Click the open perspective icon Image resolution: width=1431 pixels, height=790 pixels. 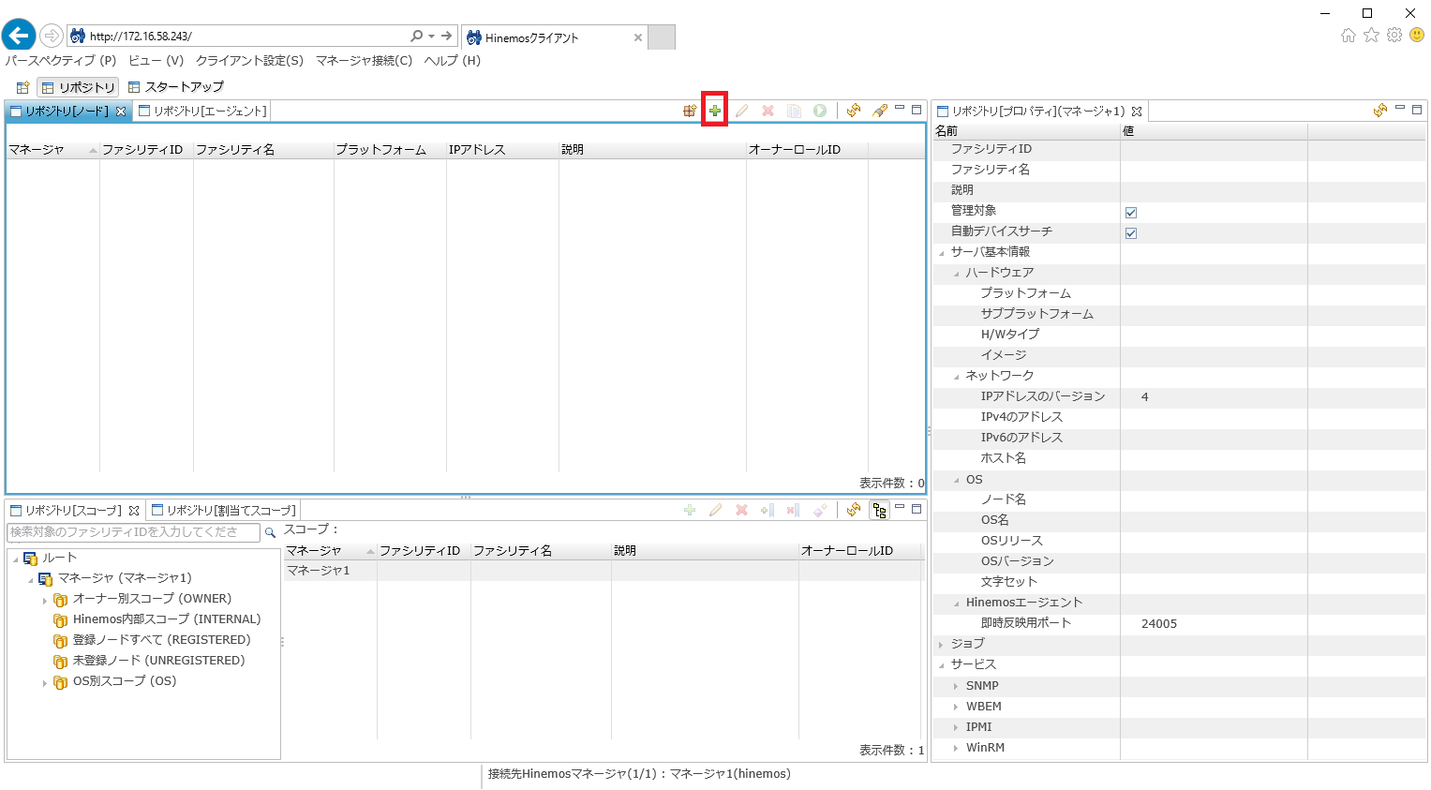(x=23, y=87)
